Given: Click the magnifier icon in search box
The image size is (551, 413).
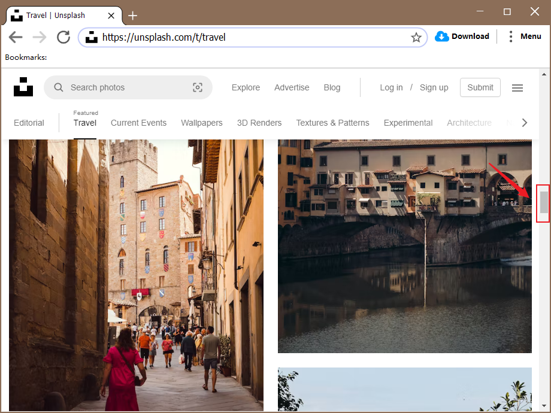Looking at the screenshot, I should (58, 87).
